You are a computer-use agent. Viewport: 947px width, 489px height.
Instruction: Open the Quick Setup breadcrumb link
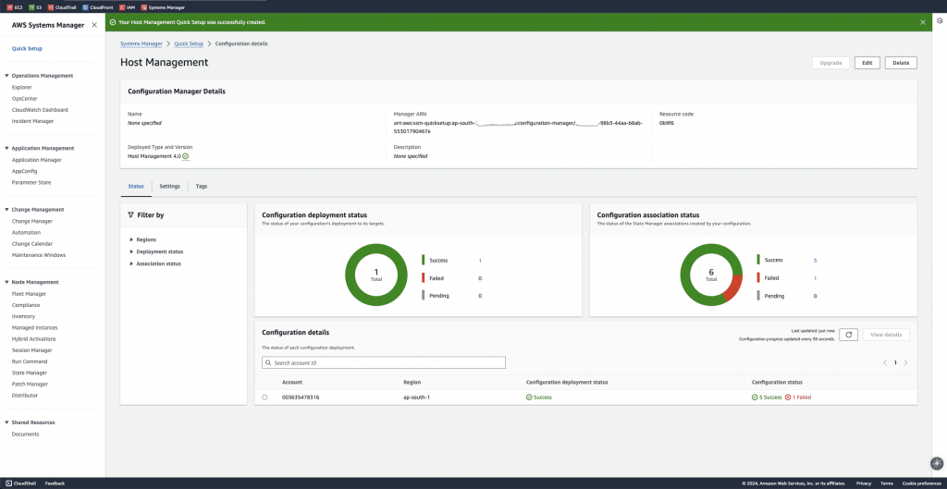pos(189,44)
